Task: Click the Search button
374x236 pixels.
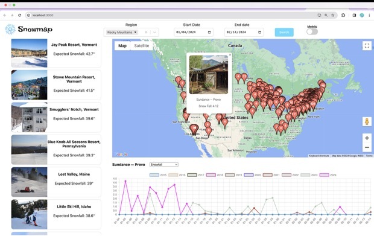Action: click(284, 32)
